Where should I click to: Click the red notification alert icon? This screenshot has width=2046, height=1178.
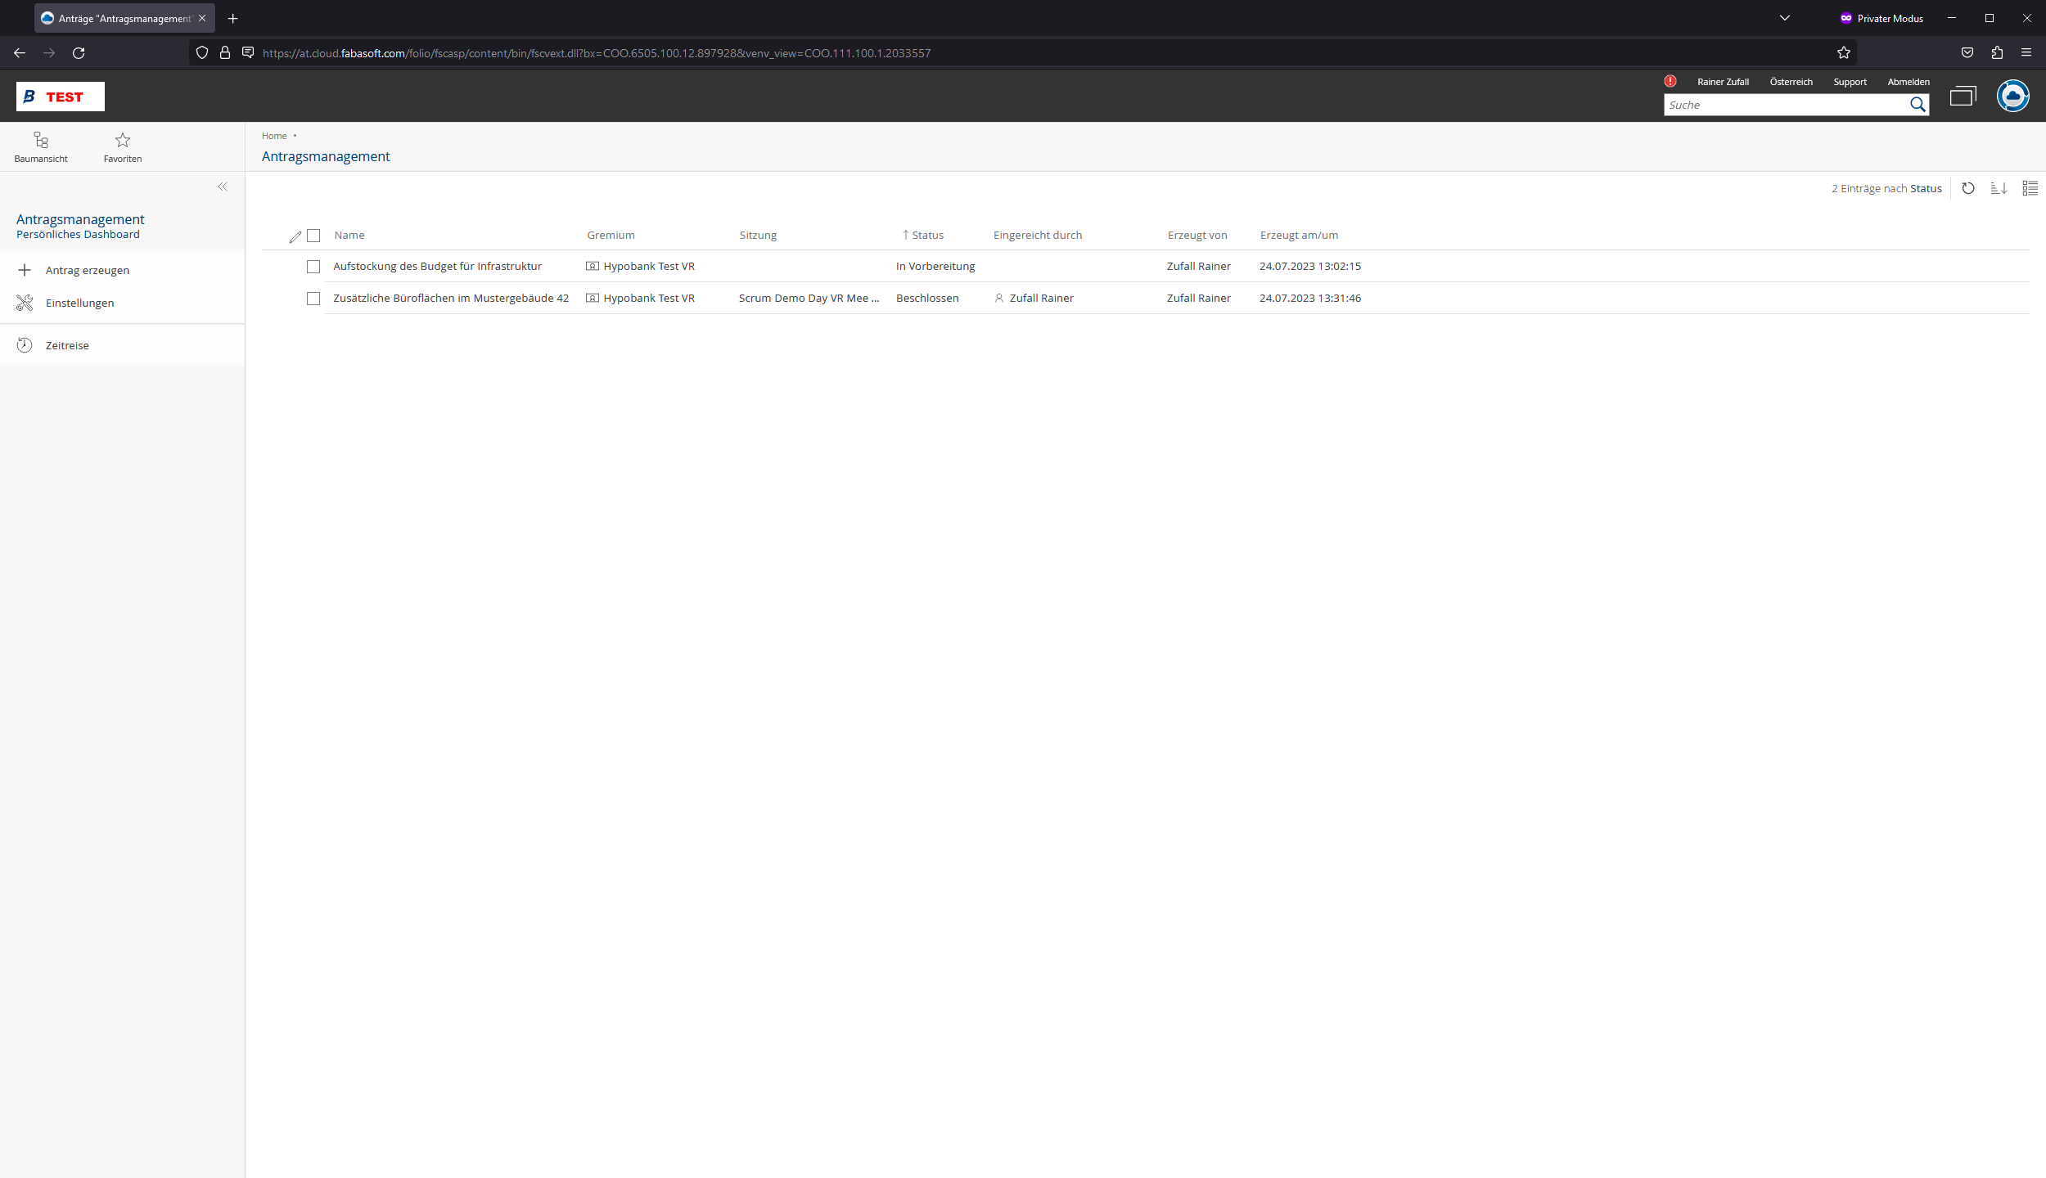tap(1670, 81)
